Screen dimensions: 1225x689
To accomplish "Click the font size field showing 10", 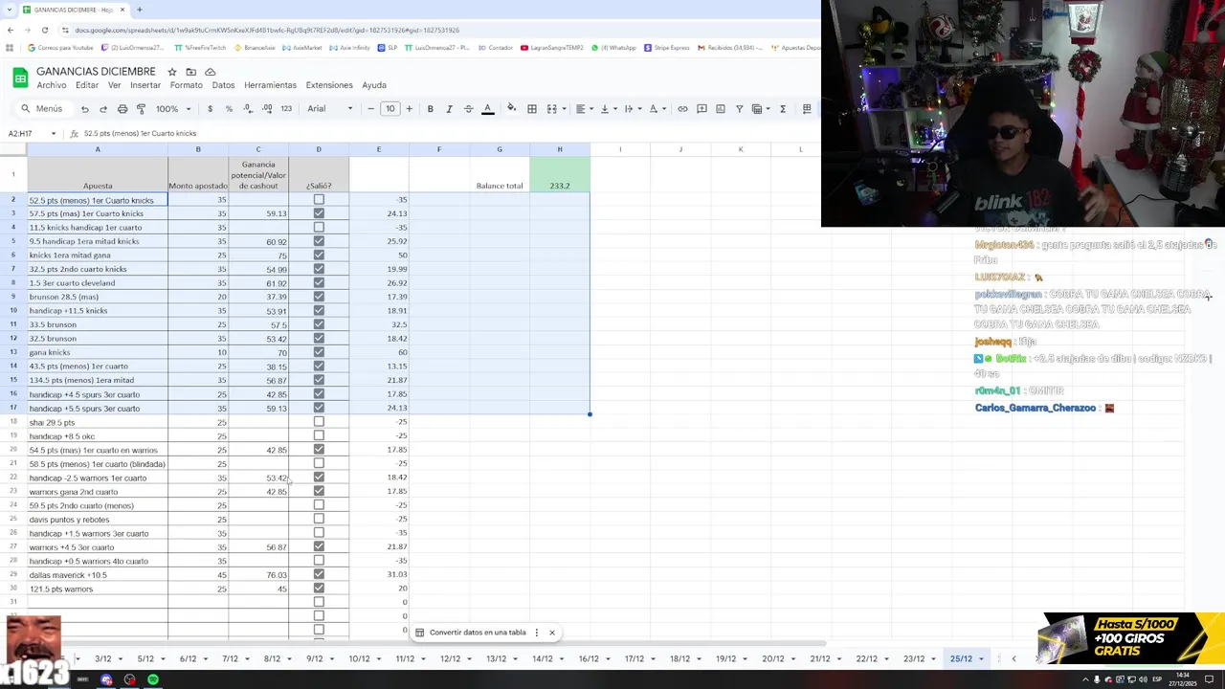I will tap(390, 109).
